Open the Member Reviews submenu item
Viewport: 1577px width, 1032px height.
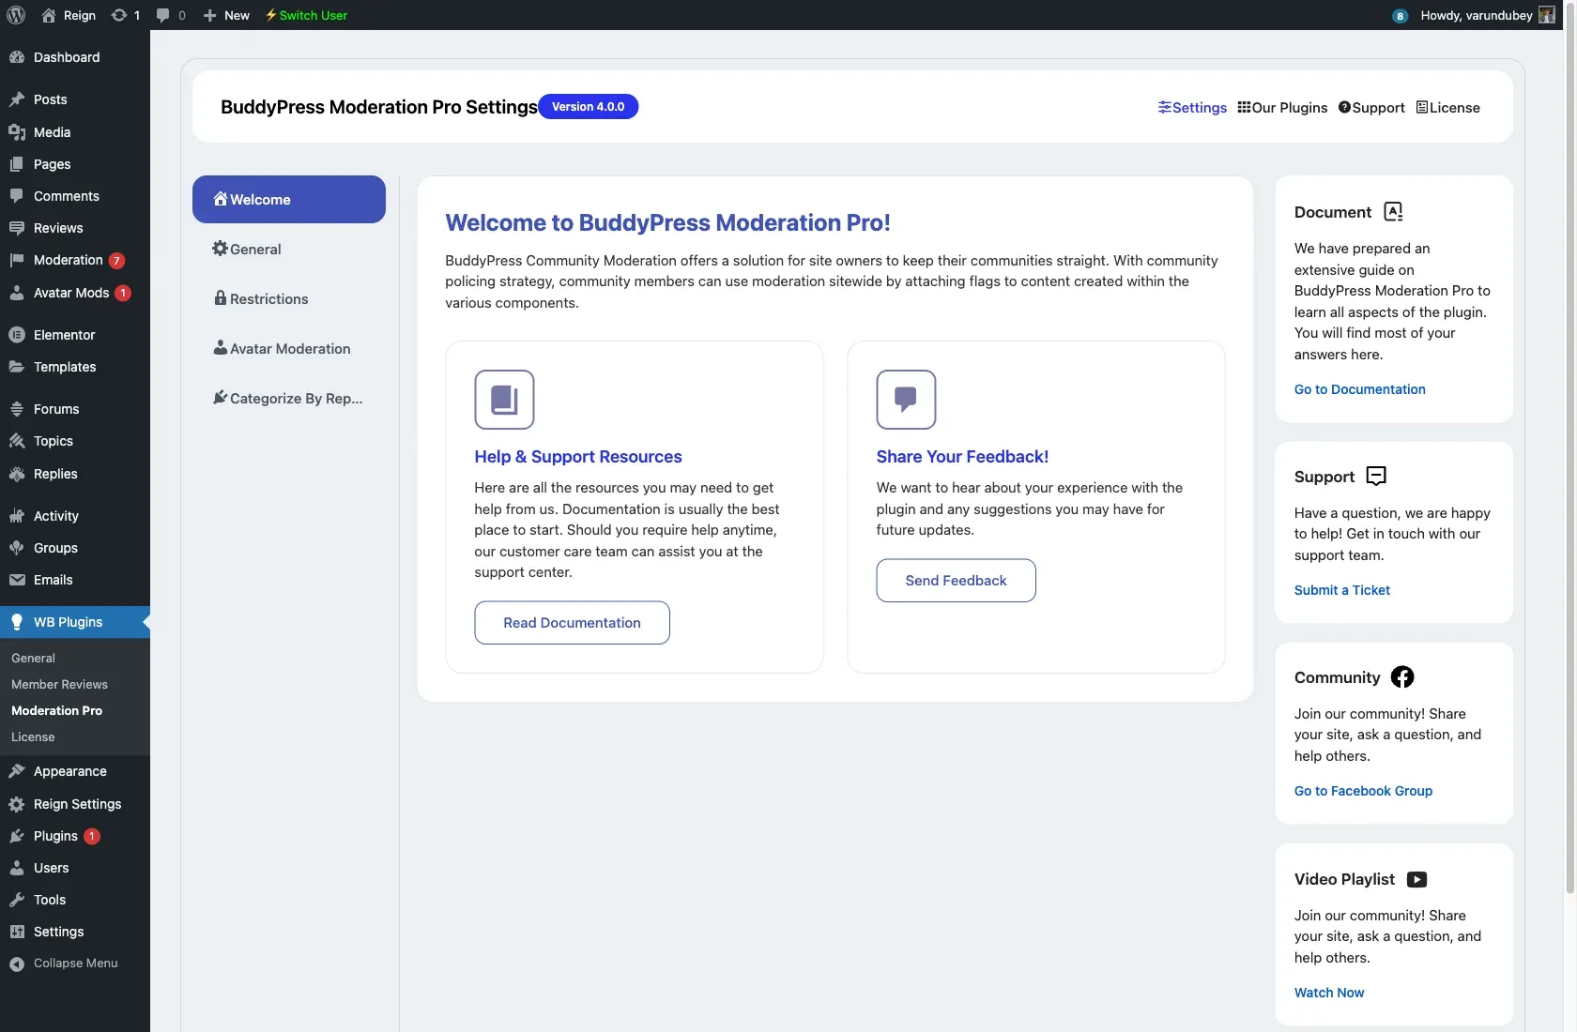pyautogui.click(x=59, y=684)
